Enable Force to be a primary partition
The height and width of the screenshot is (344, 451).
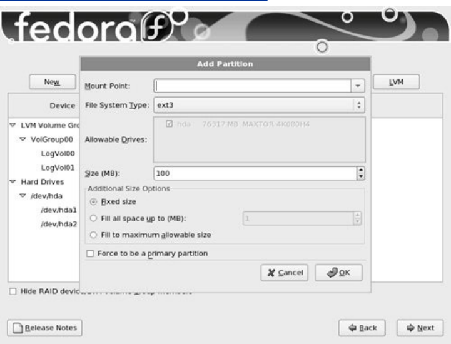(x=90, y=254)
